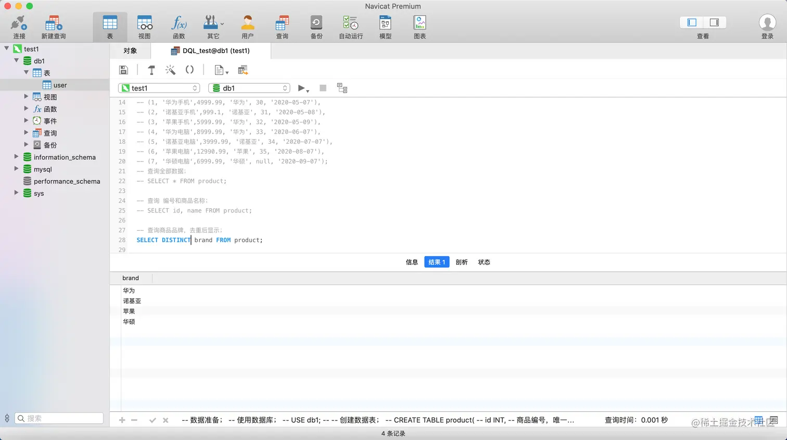This screenshot has height=440, width=787.
Task: Open the Text document dropdown icon
Action: pyautogui.click(x=221, y=70)
